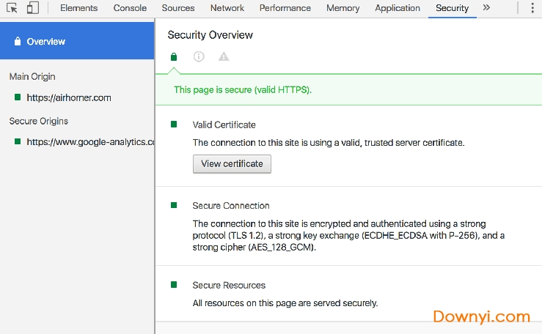Viewport: 542px width, 334px height.
Task: Select the https://airhorner.com main origin
Action: pos(68,97)
